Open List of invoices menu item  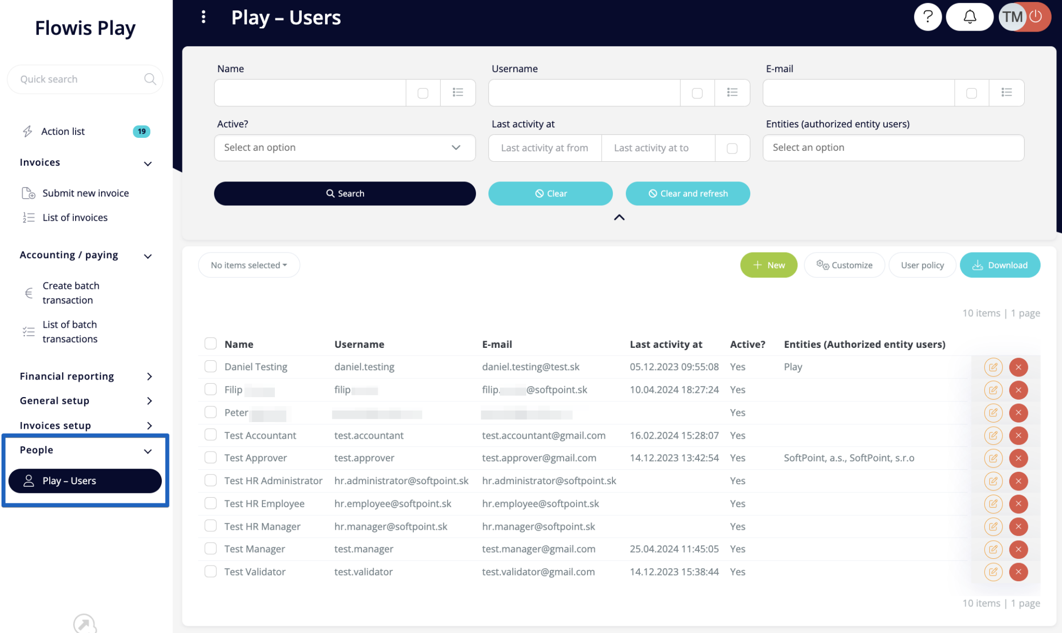(75, 218)
